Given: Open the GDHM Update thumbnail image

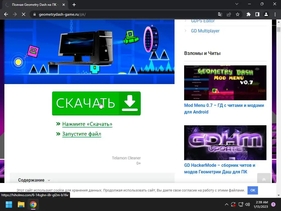Looking at the screenshot, I should 225,143.
